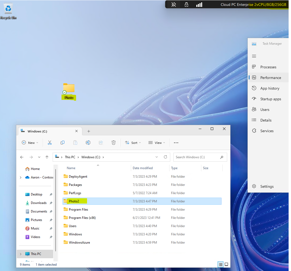Screen dimensions: 291x271
Task: Open Performance in Task Manager
Action: pyautogui.click(x=268, y=78)
